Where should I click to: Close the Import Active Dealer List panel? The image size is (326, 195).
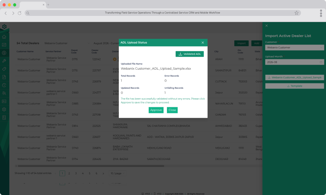(x=267, y=26)
